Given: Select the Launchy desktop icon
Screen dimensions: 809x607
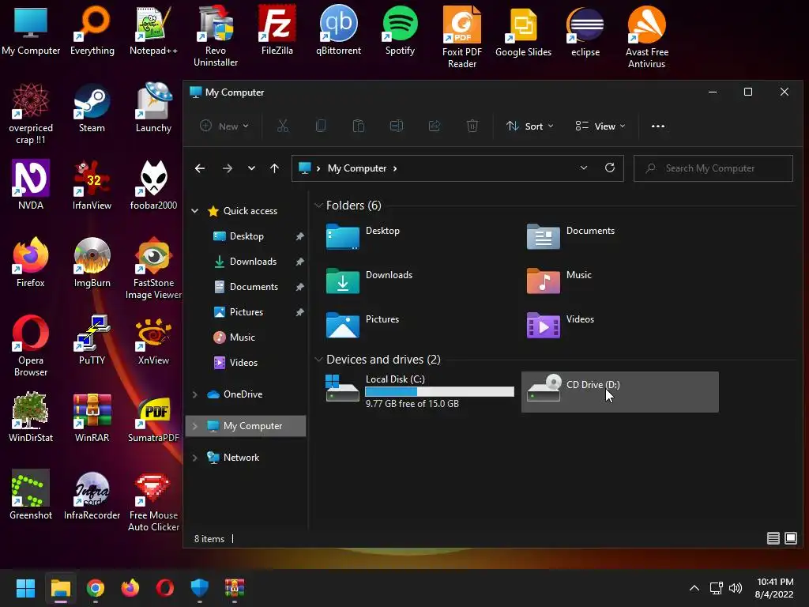Looking at the screenshot, I should (x=153, y=108).
